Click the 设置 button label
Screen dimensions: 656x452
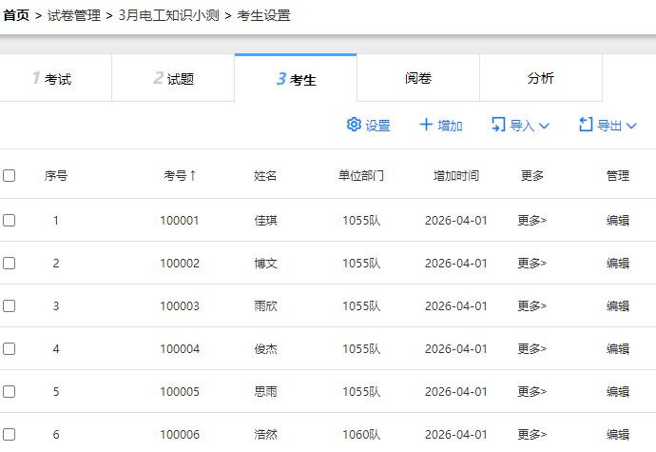tap(377, 126)
